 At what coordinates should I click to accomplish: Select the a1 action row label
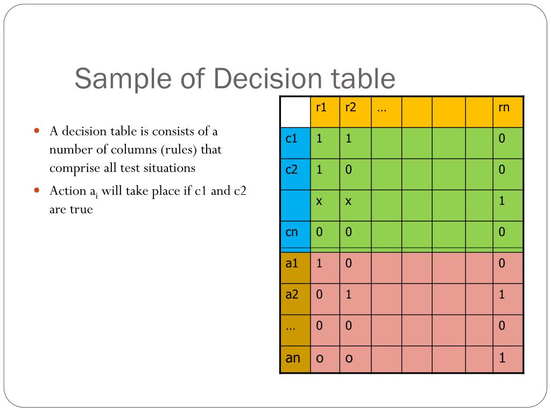pos(295,268)
